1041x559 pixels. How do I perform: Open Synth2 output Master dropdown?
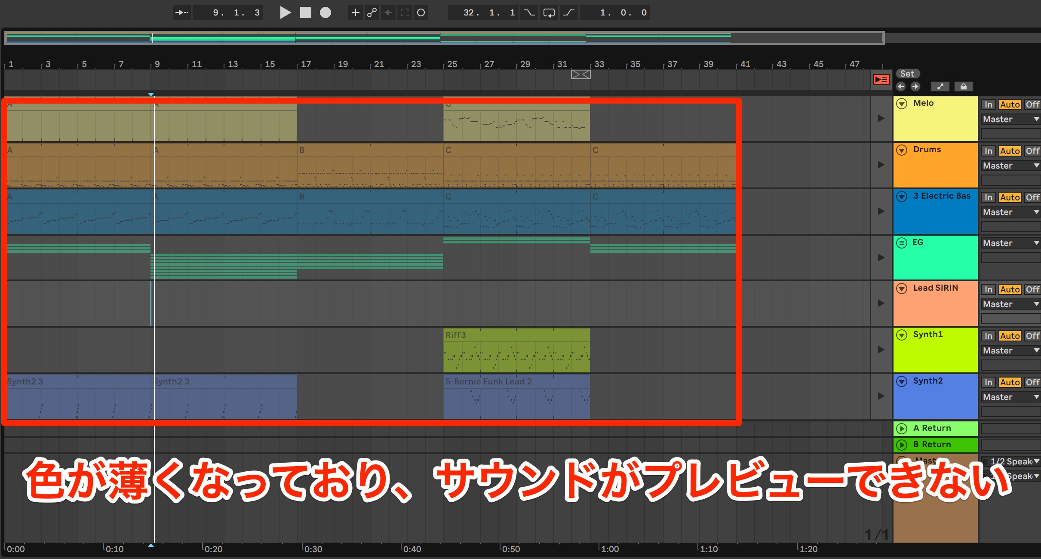(x=1011, y=397)
